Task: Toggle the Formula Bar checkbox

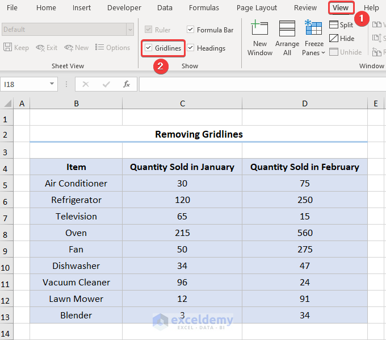Action: coord(191,30)
